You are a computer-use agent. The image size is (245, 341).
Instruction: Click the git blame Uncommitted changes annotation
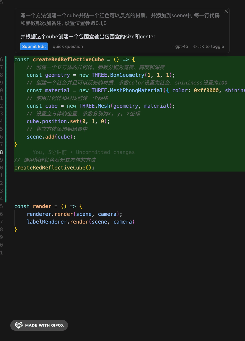coord(84,152)
